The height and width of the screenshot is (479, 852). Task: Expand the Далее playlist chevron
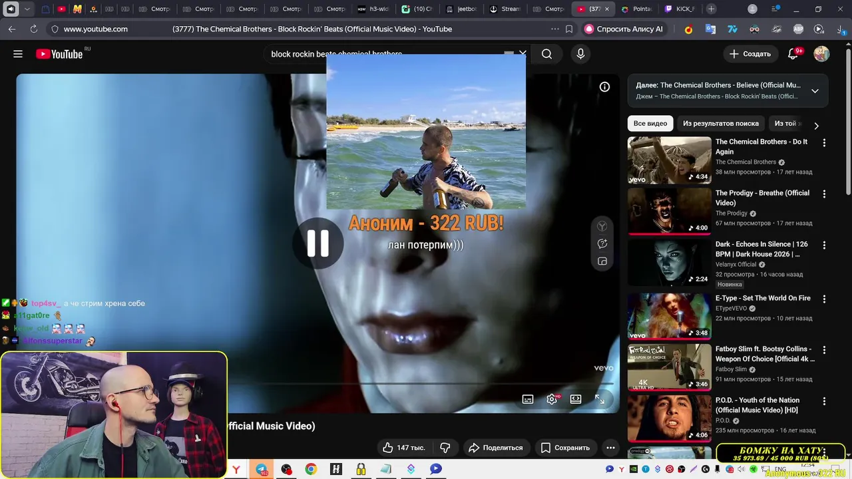point(815,90)
